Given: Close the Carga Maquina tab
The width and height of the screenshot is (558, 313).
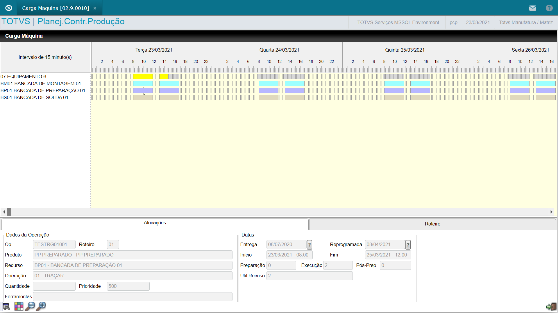Looking at the screenshot, I should pyautogui.click(x=95, y=8).
